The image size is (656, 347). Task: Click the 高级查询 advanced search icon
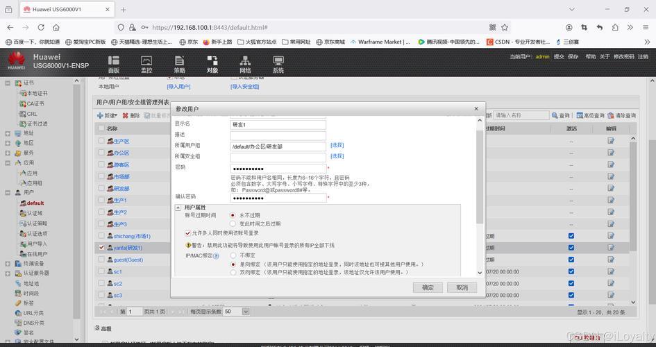[590, 115]
